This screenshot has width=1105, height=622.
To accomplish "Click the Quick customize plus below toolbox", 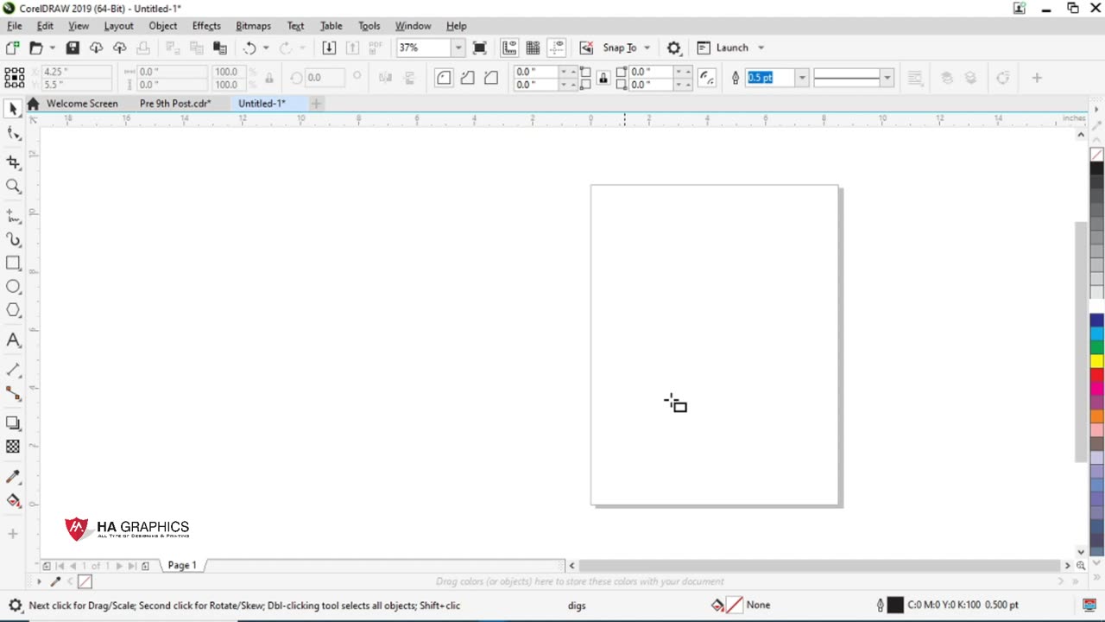I will (13, 534).
